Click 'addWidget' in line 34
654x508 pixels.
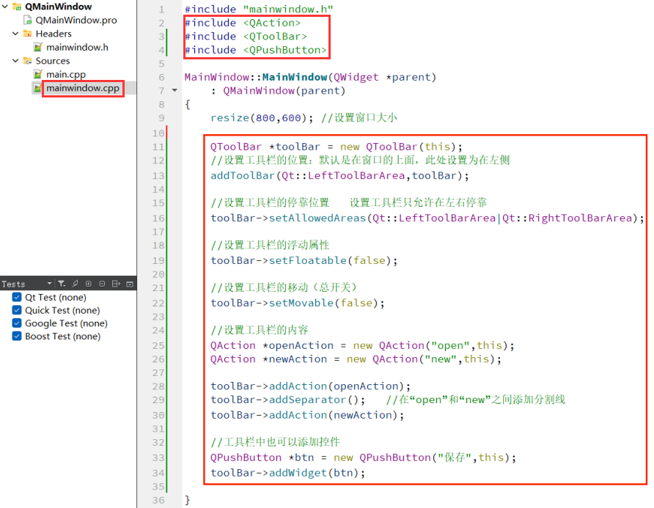pos(298,473)
